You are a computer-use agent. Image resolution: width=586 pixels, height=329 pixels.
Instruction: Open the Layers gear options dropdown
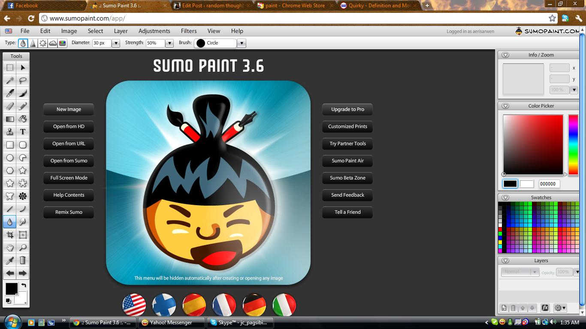point(560,308)
